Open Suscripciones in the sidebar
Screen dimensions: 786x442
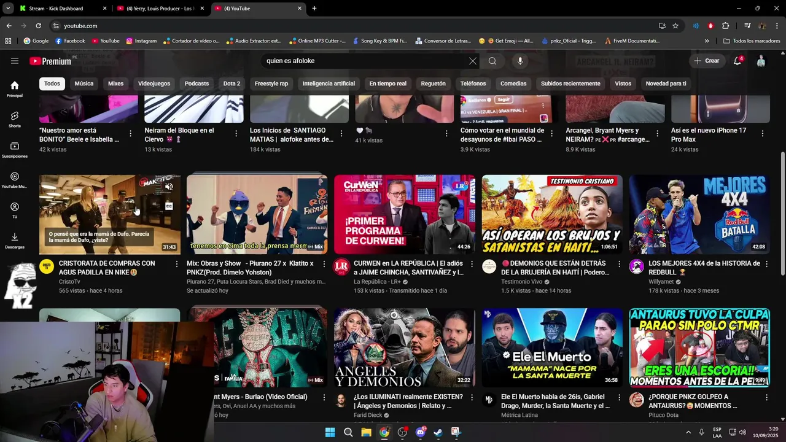(15, 150)
